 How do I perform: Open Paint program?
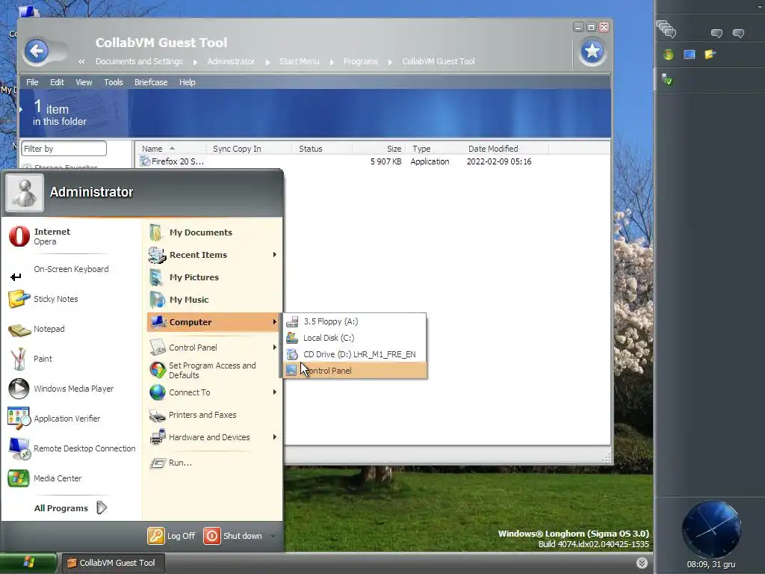[x=31, y=359]
